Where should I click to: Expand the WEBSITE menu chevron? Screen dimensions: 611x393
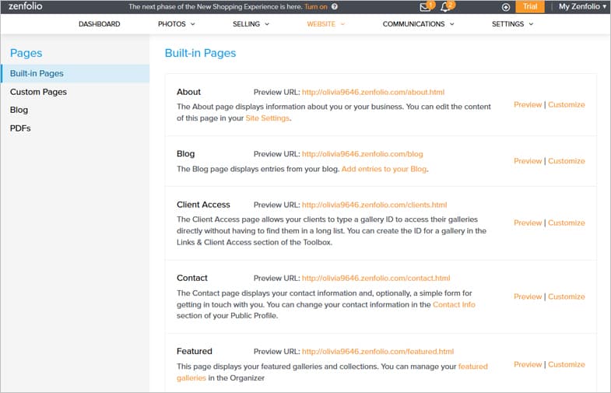pyautogui.click(x=342, y=24)
